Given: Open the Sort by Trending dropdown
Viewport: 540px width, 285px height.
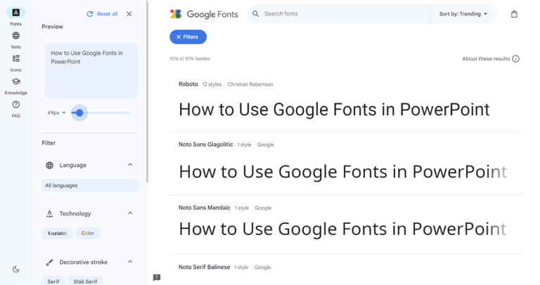Looking at the screenshot, I should point(463,14).
